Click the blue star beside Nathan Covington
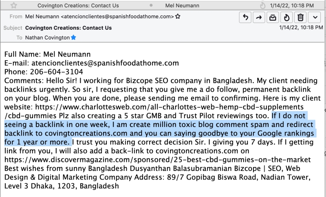This screenshot has height=197, width=326. pos(73,37)
